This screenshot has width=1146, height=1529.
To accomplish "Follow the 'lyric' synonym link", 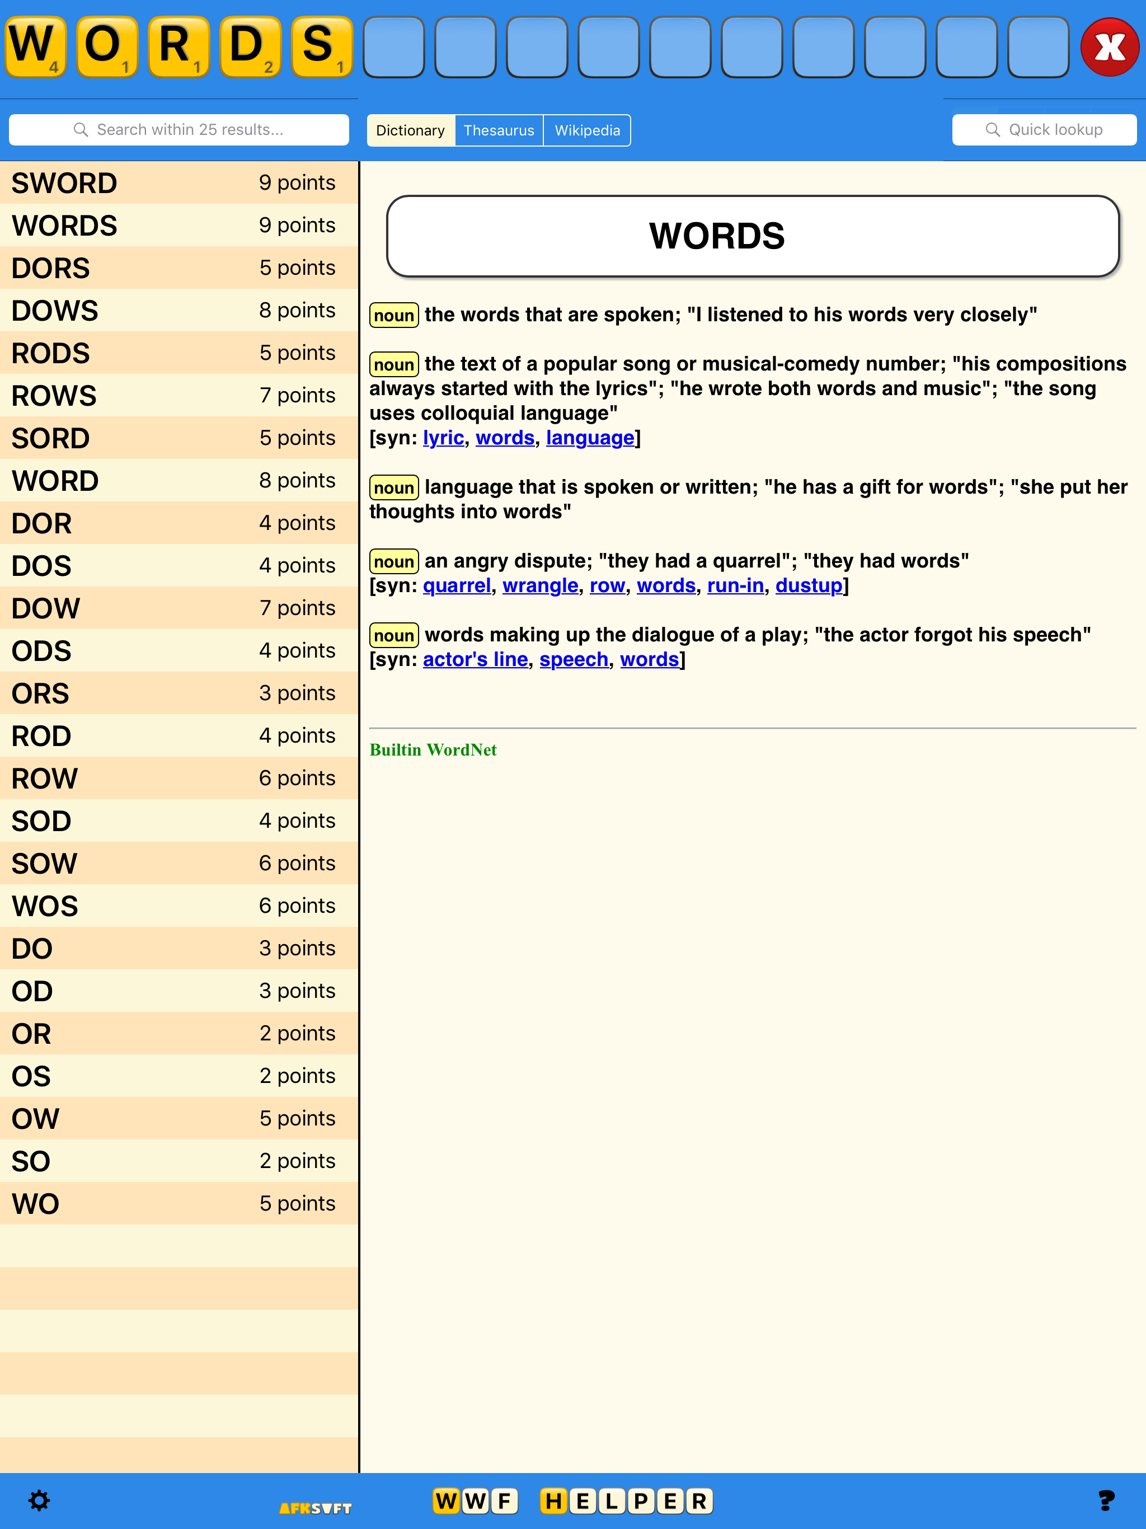I will [443, 438].
